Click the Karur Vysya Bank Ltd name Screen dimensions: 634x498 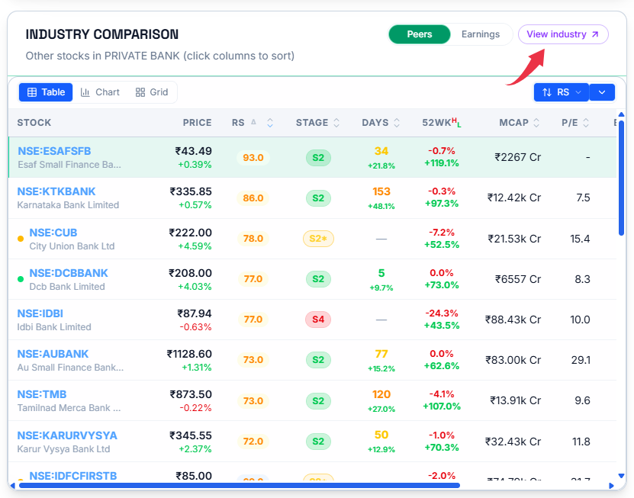(63, 449)
